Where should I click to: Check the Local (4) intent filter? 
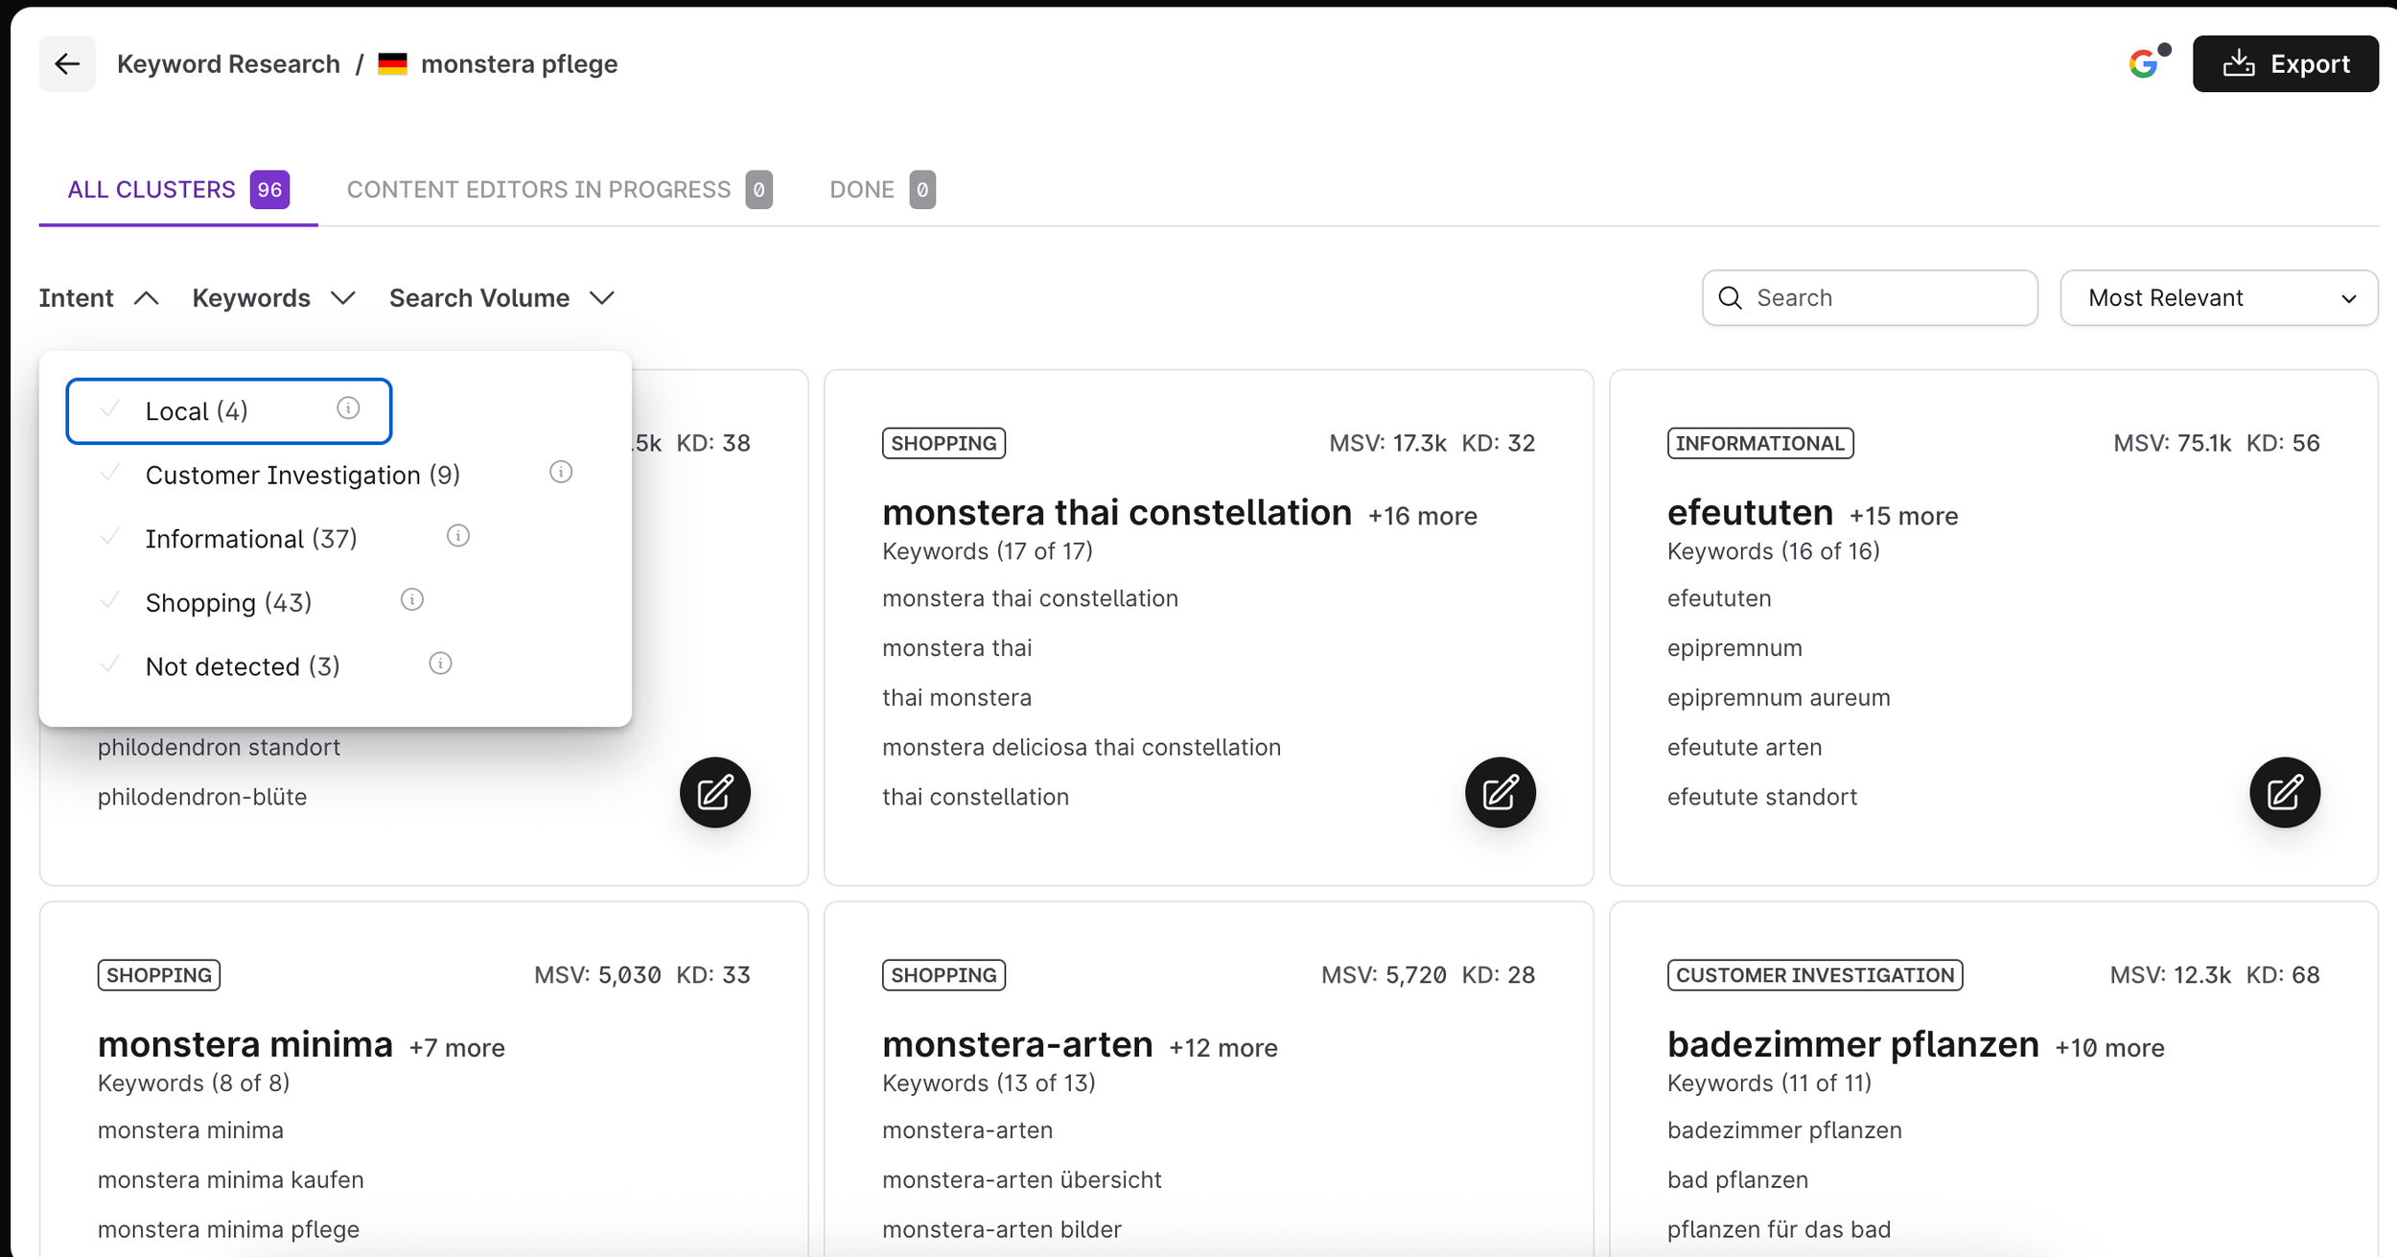point(197,411)
